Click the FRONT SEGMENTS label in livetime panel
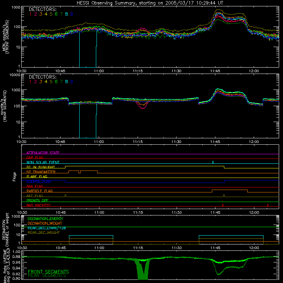The height and width of the screenshot is (283, 283). (x=48, y=272)
